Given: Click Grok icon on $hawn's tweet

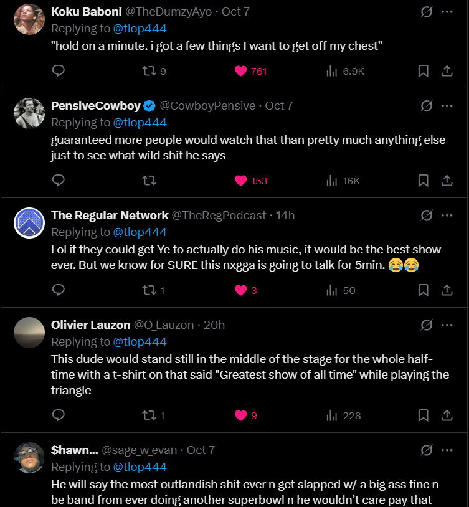Looking at the screenshot, I should tap(427, 450).
